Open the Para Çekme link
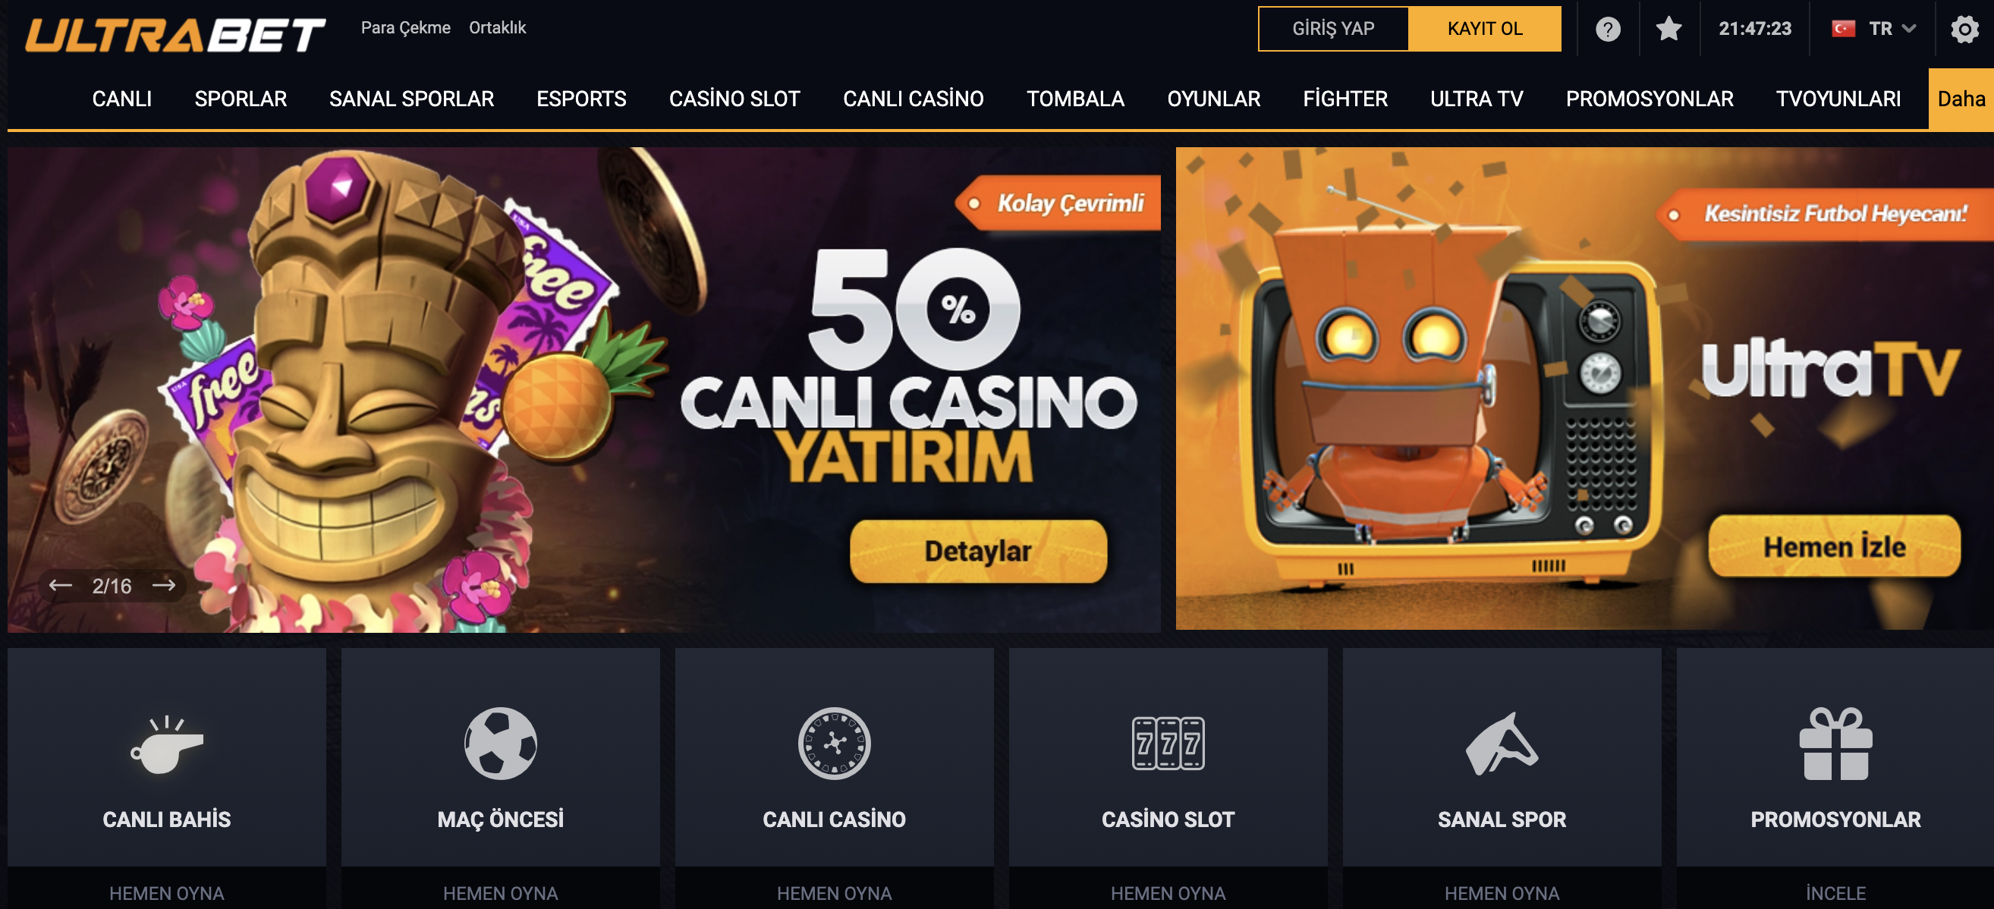 tap(406, 28)
